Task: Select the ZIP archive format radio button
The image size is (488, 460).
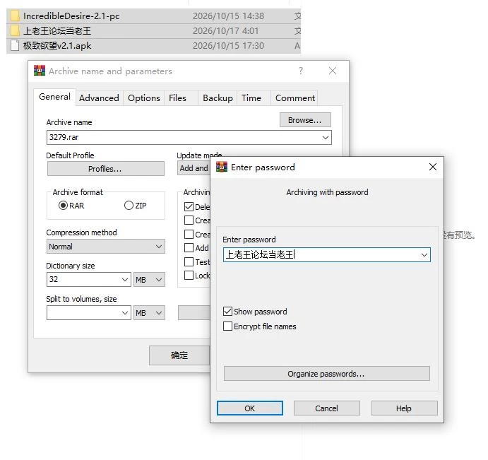Action: point(129,206)
